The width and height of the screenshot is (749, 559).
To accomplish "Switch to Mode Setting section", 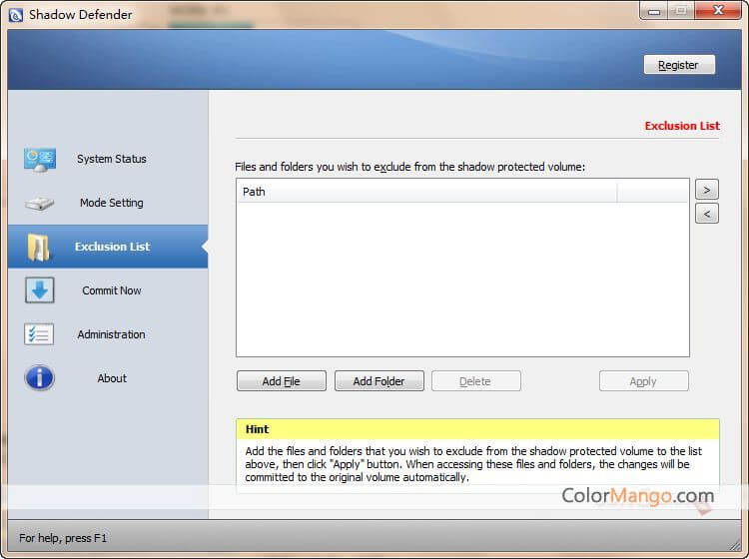I will [112, 203].
